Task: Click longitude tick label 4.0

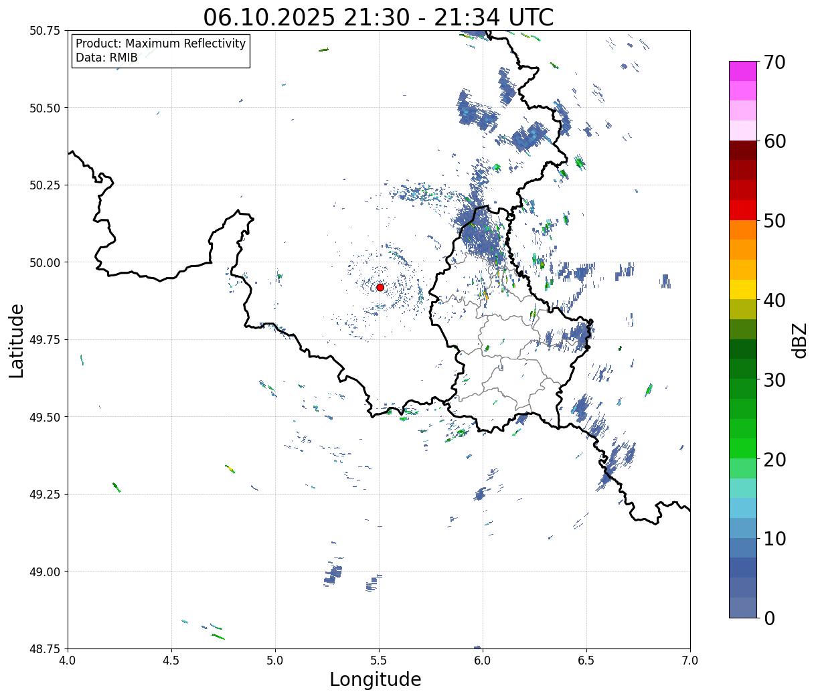Action: coord(68,660)
